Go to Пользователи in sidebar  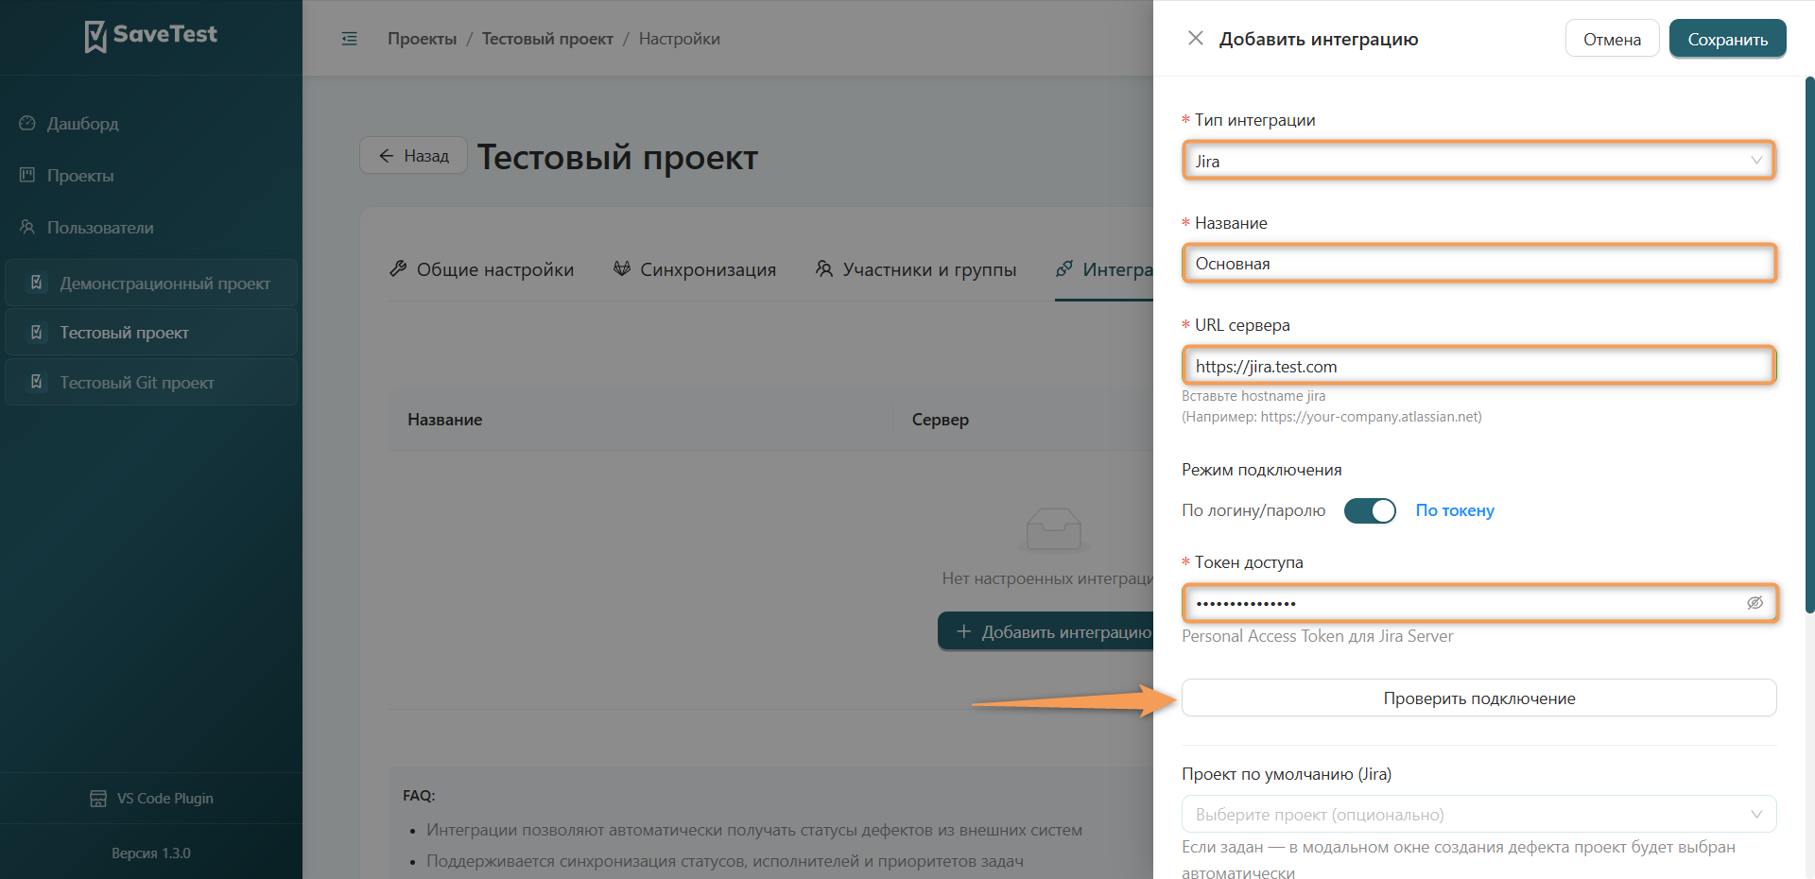[100, 228]
